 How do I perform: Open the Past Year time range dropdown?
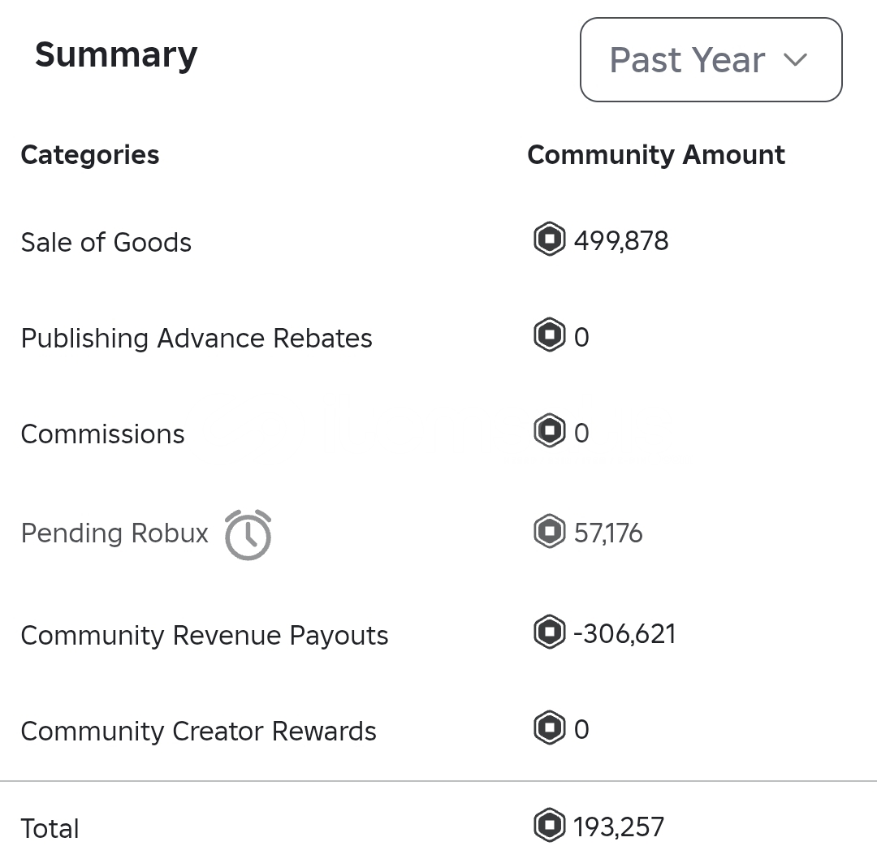click(x=710, y=60)
